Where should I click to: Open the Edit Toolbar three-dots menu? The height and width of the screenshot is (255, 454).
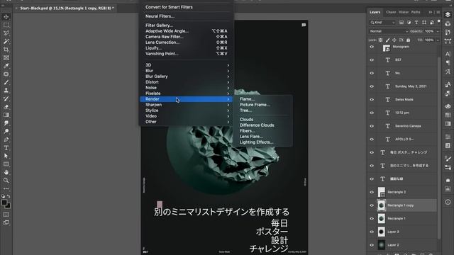(x=6, y=188)
